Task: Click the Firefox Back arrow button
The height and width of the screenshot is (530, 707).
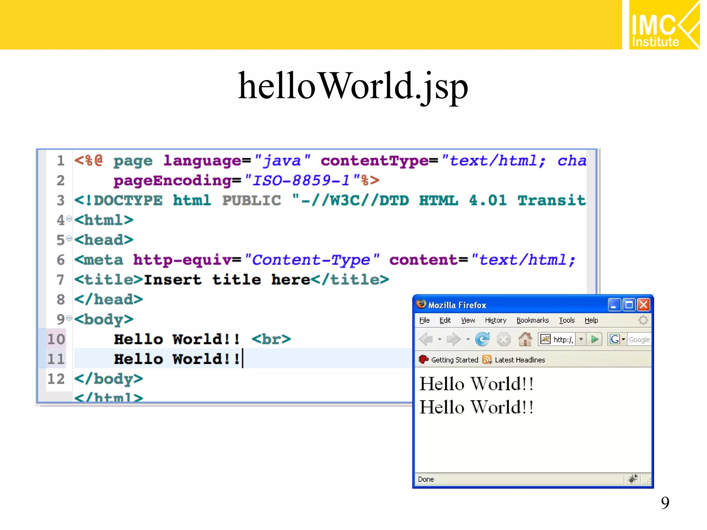Action: 426,339
